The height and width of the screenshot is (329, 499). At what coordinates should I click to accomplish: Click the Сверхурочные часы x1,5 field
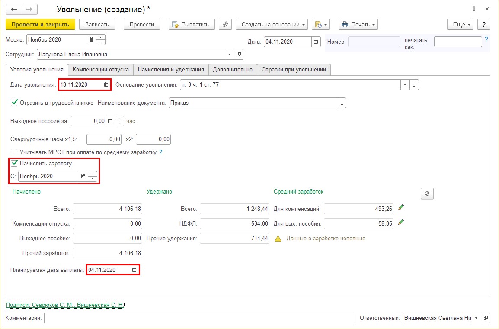[x=104, y=139]
